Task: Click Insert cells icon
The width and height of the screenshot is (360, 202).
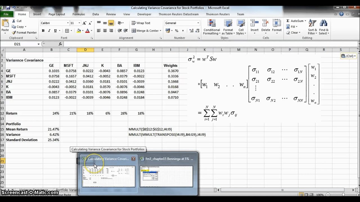Action: (x=254, y=24)
